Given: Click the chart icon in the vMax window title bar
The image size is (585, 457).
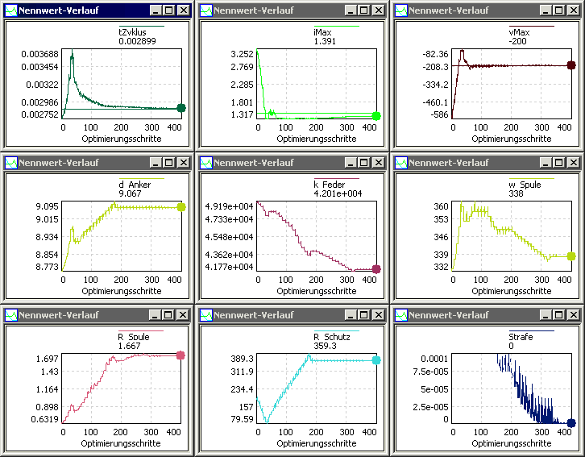Looking at the screenshot, I should point(401,10).
